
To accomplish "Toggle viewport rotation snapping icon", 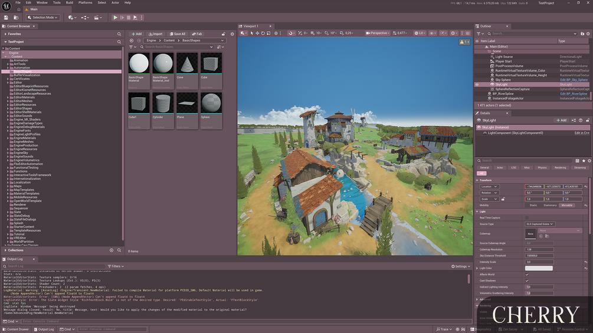I will click(327, 33).
